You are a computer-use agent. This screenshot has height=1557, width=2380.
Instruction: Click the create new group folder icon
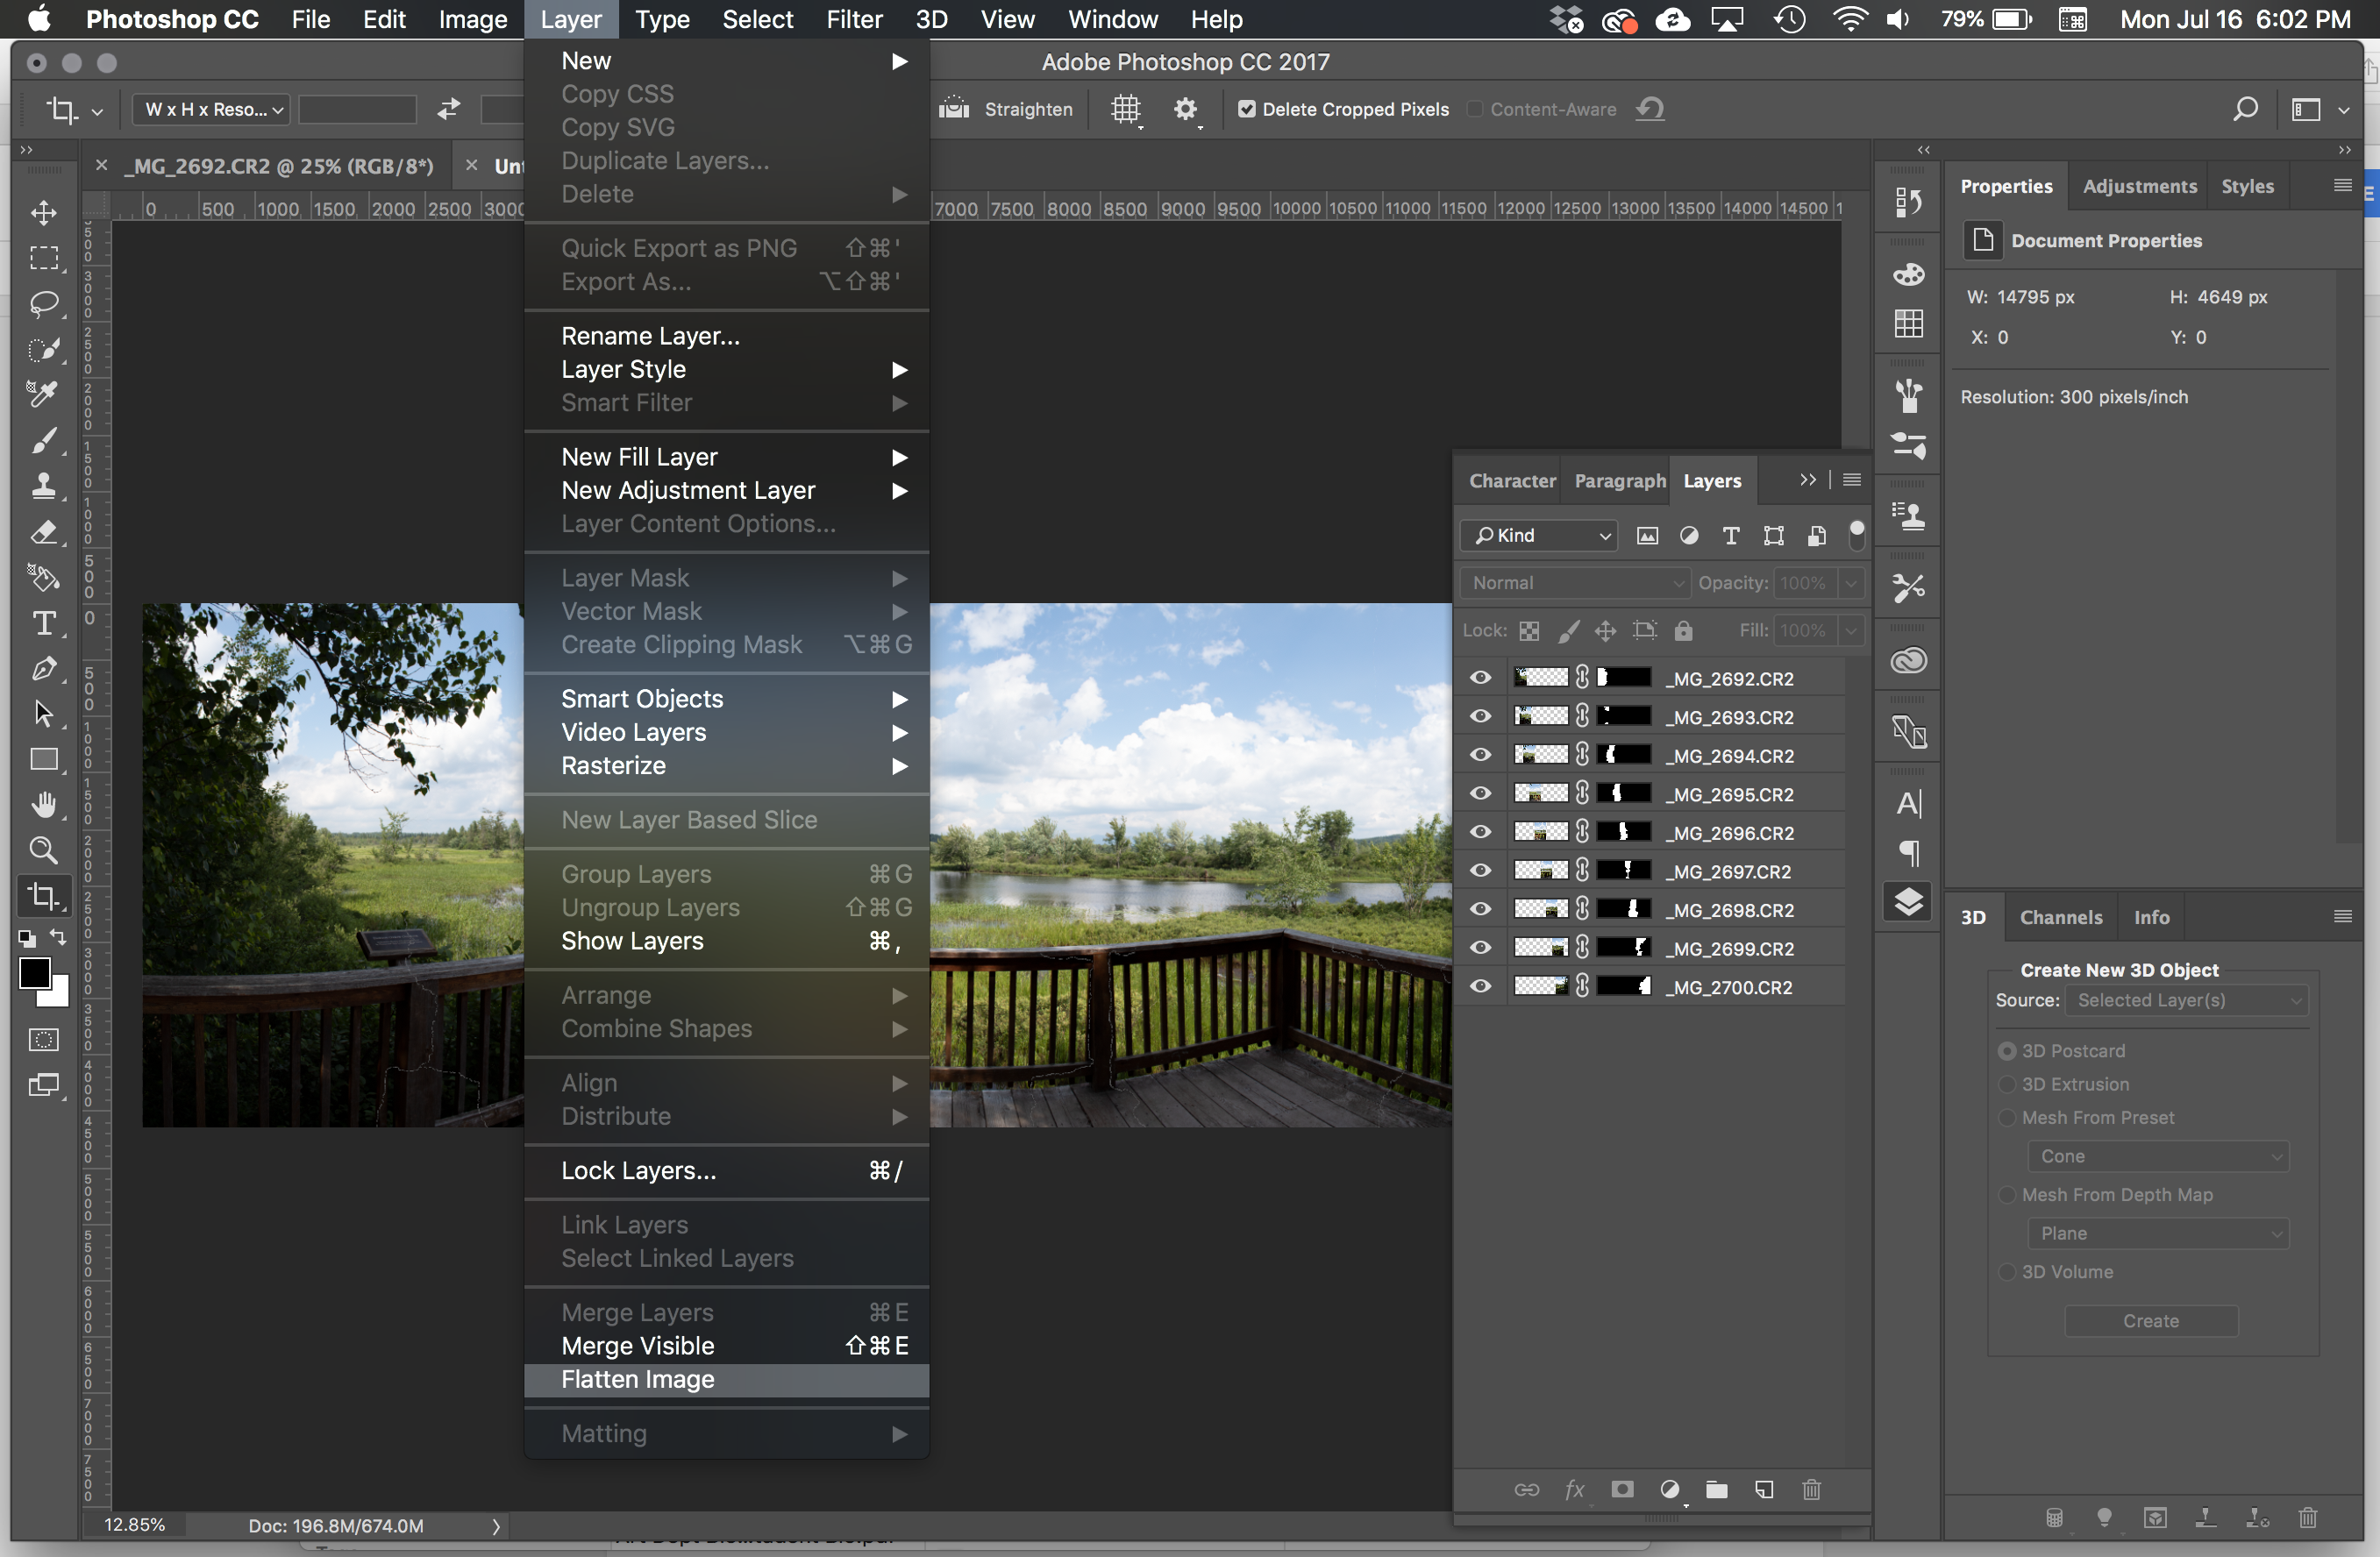pos(1717,1490)
